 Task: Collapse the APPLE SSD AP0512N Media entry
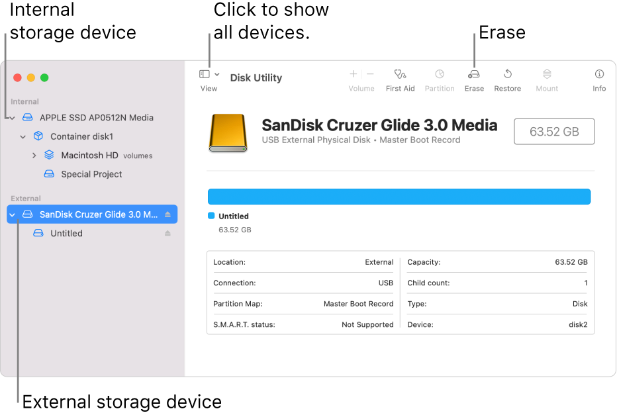pos(11,116)
